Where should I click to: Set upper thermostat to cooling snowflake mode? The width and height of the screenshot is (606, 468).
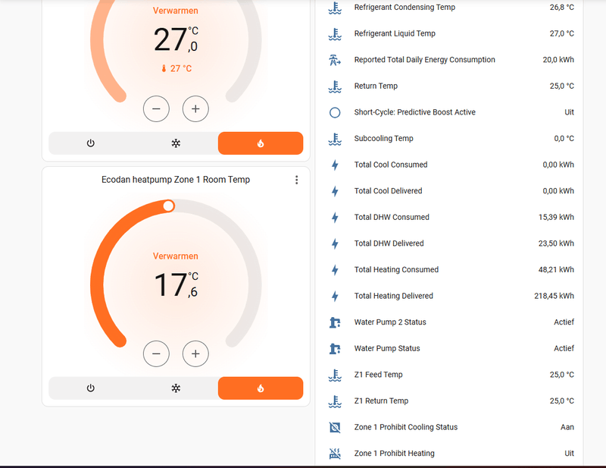click(176, 143)
